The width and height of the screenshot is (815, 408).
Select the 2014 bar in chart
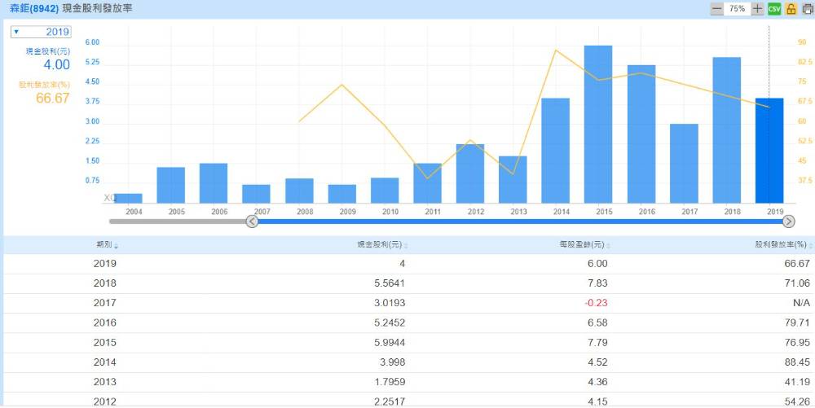pyautogui.click(x=555, y=151)
